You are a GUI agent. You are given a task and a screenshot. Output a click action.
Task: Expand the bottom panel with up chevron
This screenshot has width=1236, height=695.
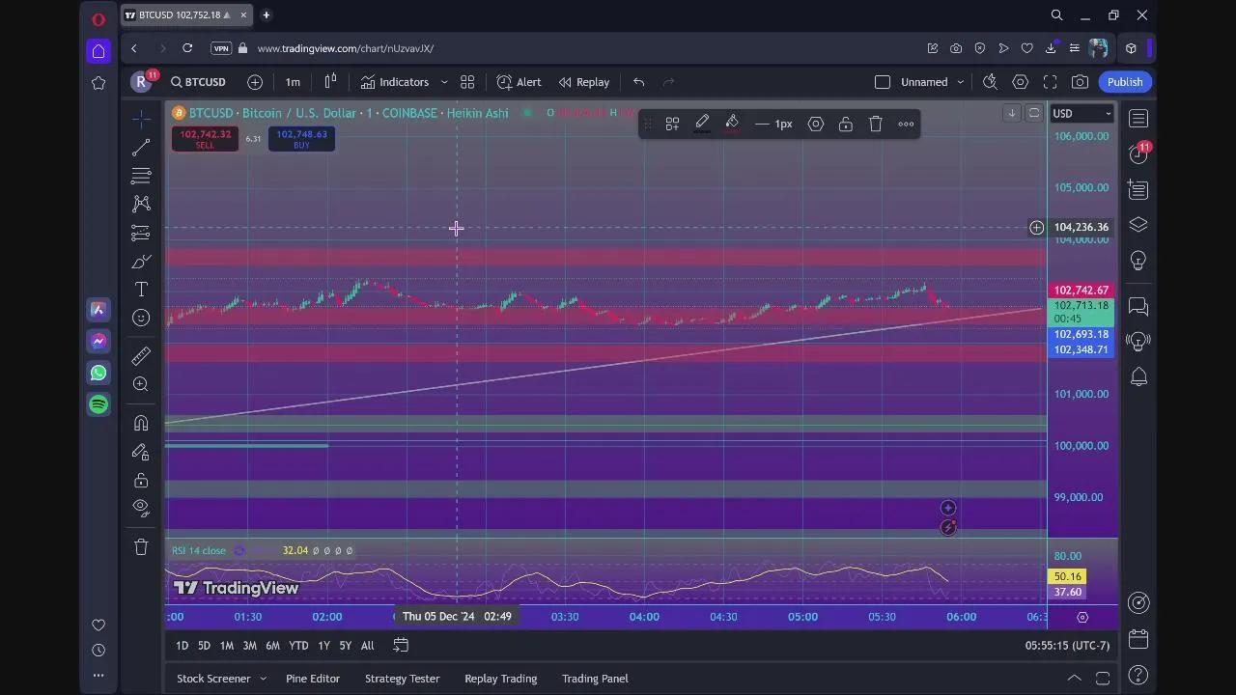(x=1074, y=679)
